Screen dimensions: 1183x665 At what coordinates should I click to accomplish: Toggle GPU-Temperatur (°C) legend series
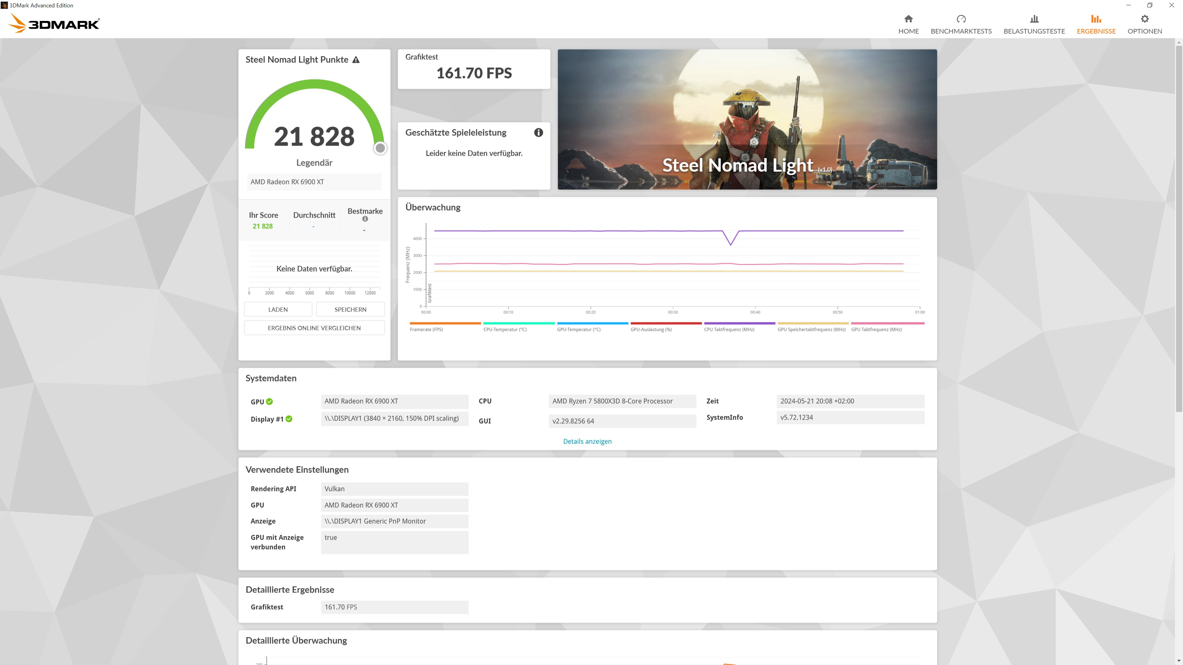579,329
